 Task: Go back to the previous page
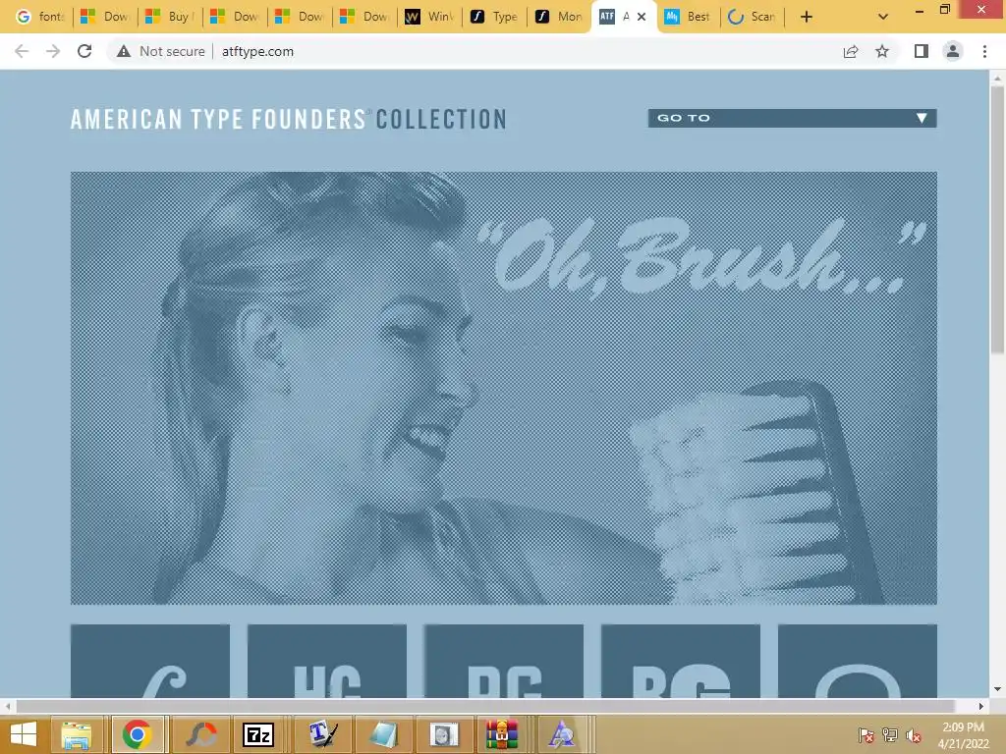tap(22, 51)
